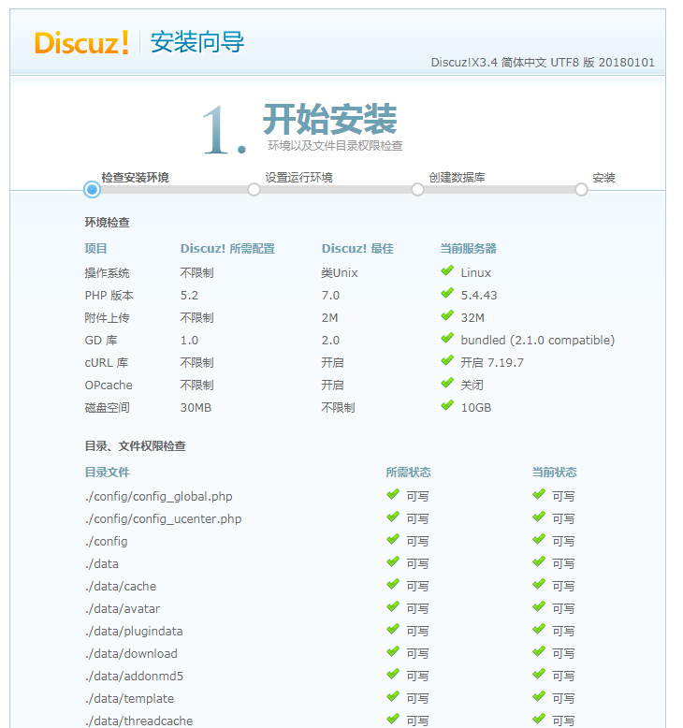Click current-status check for ./data/avatar row
The height and width of the screenshot is (728, 683).
(x=539, y=606)
